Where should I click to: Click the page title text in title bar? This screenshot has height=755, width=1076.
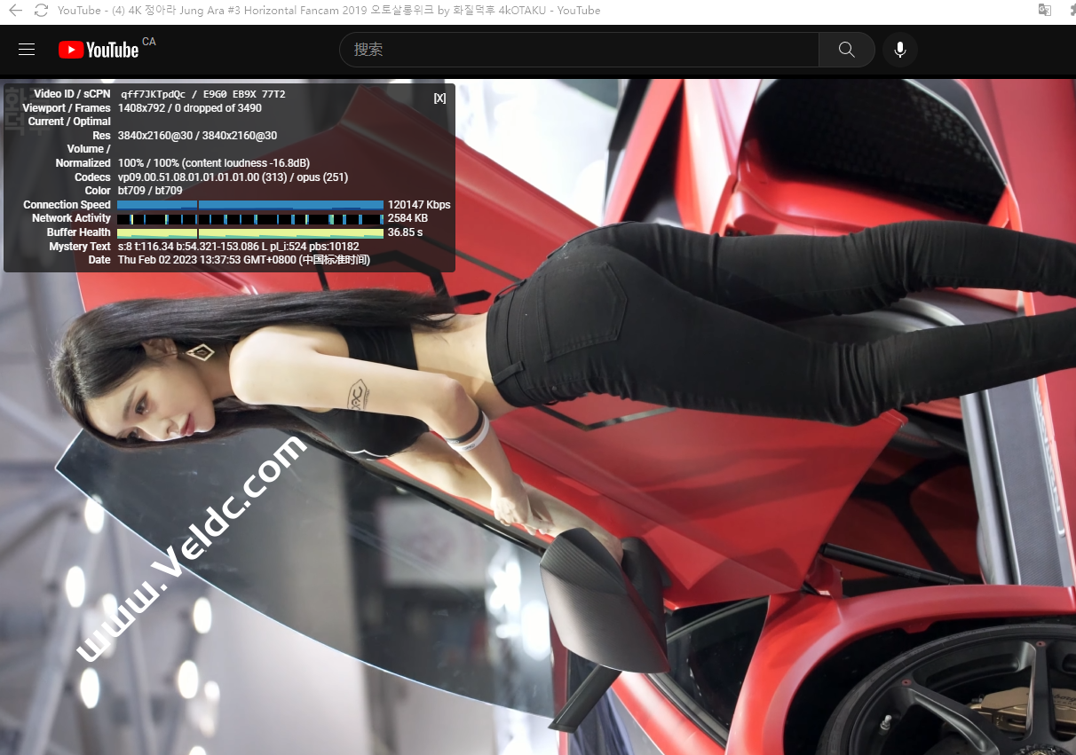328,11
